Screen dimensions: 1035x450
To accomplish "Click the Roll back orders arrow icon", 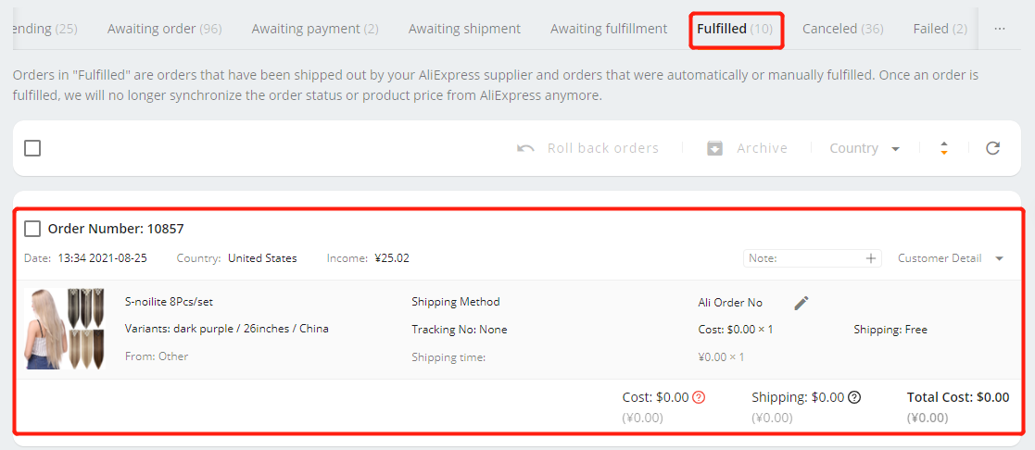I will (x=525, y=148).
